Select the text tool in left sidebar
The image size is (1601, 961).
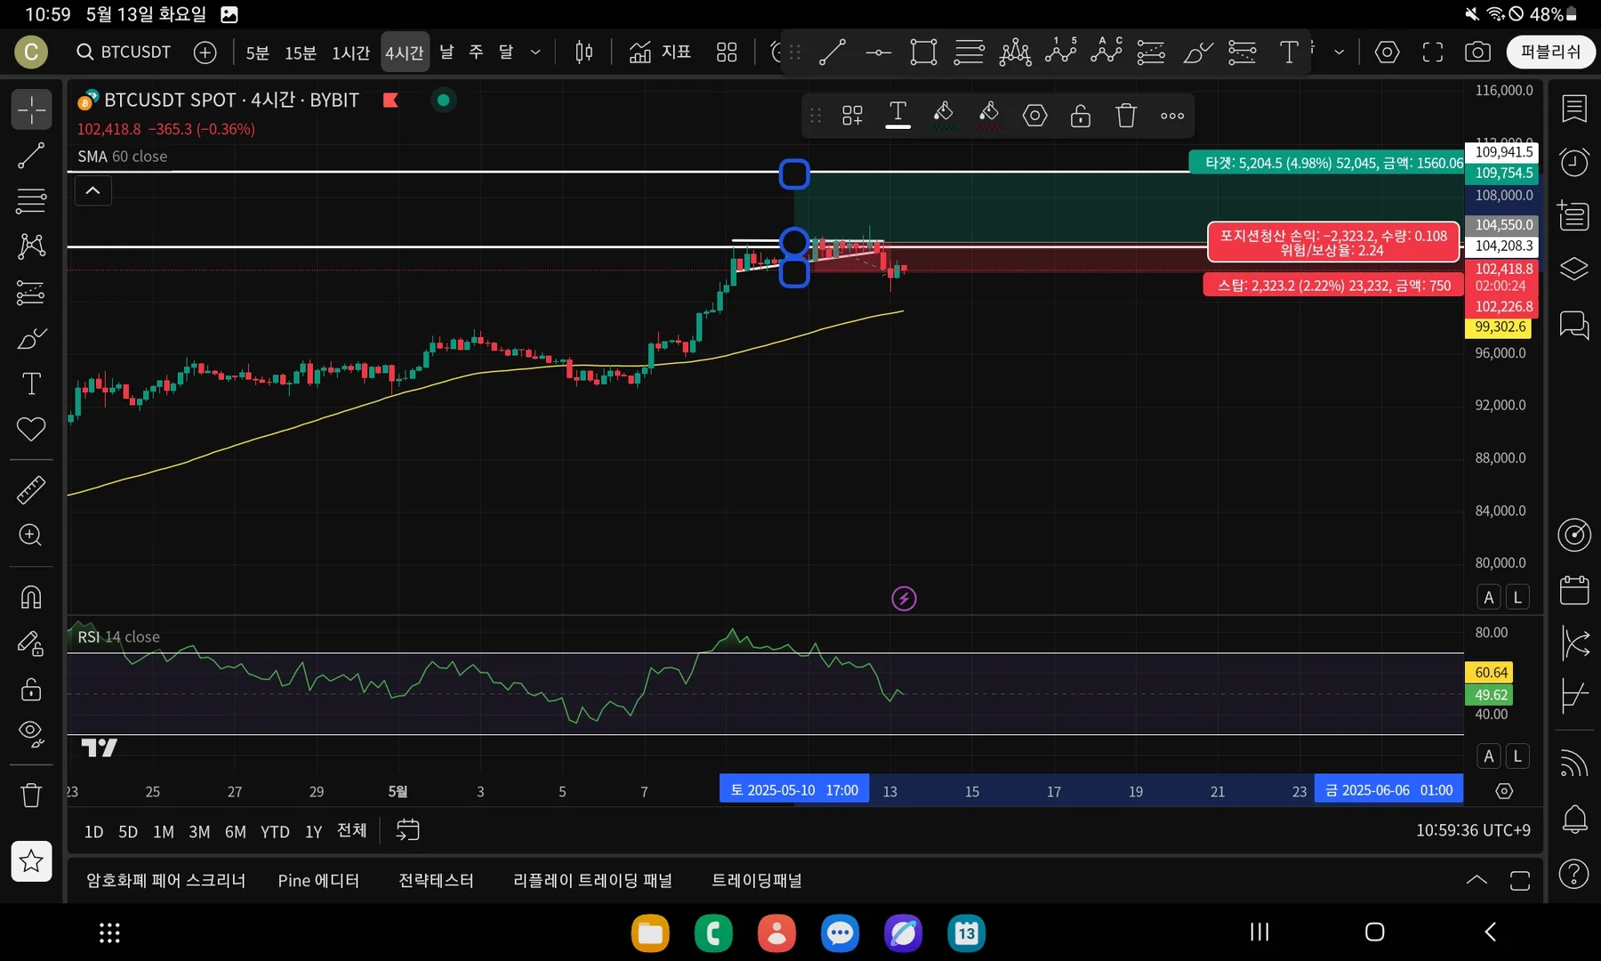pyautogui.click(x=31, y=384)
